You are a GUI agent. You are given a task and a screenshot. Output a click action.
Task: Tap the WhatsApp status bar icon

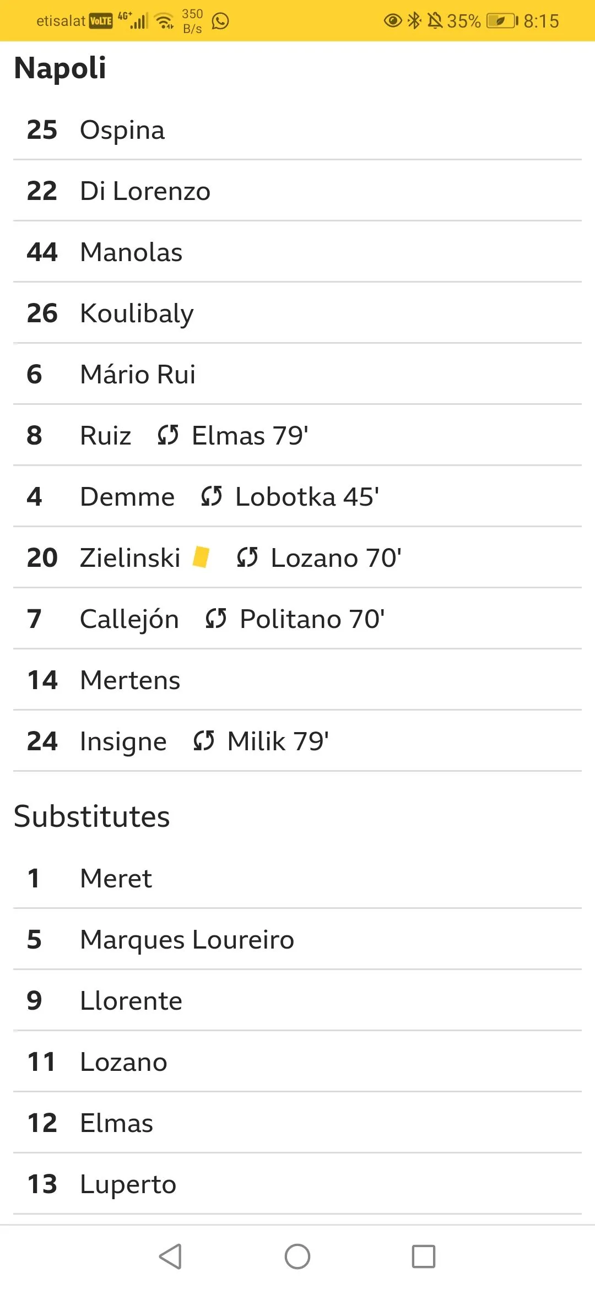click(x=220, y=21)
